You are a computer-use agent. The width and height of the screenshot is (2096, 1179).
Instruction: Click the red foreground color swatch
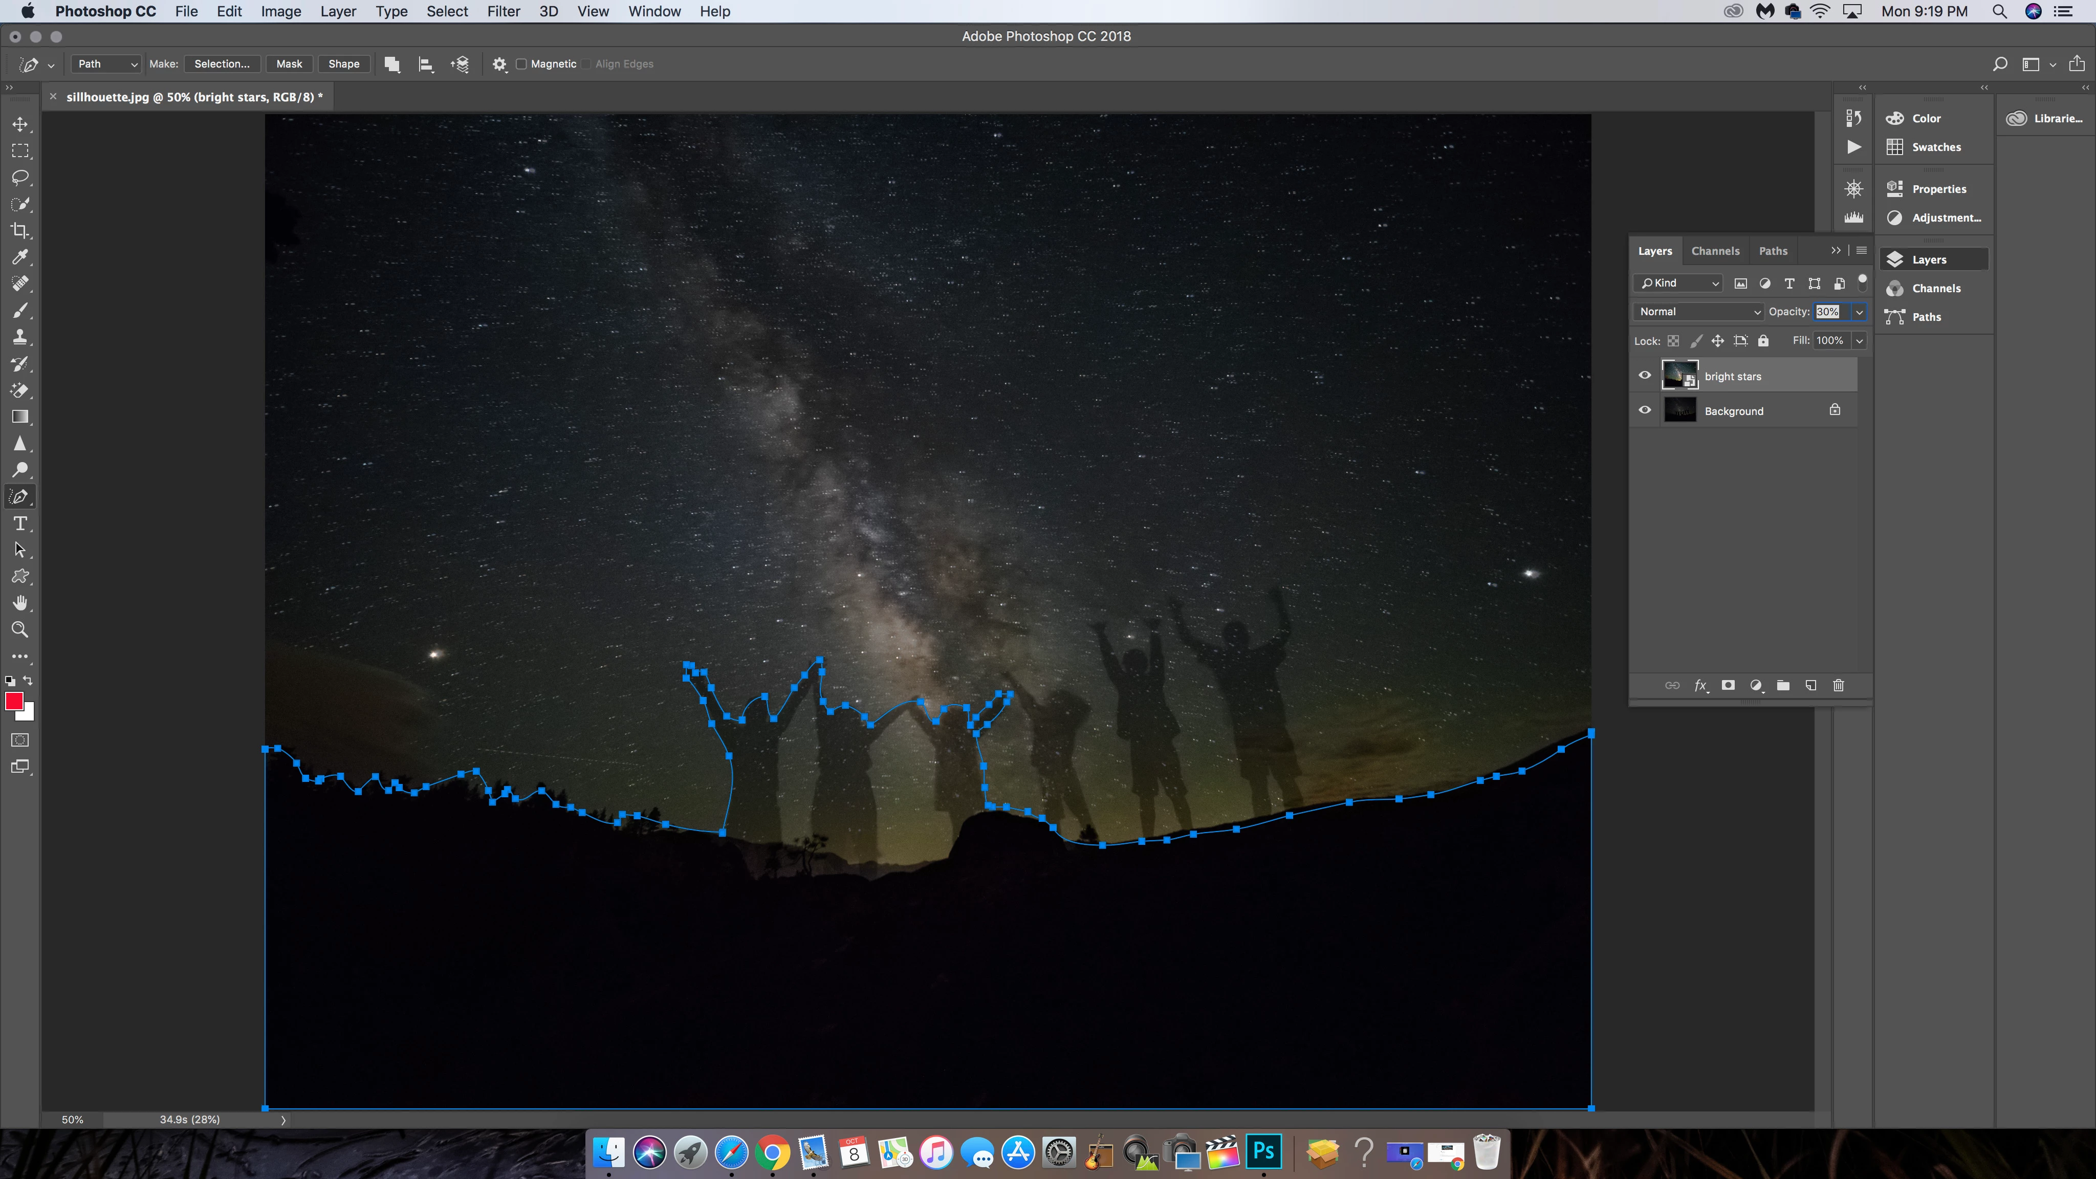(x=13, y=702)
